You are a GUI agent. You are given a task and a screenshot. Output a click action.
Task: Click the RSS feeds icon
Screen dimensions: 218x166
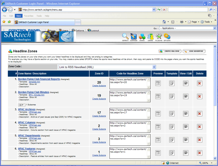[x=173, y=22]
